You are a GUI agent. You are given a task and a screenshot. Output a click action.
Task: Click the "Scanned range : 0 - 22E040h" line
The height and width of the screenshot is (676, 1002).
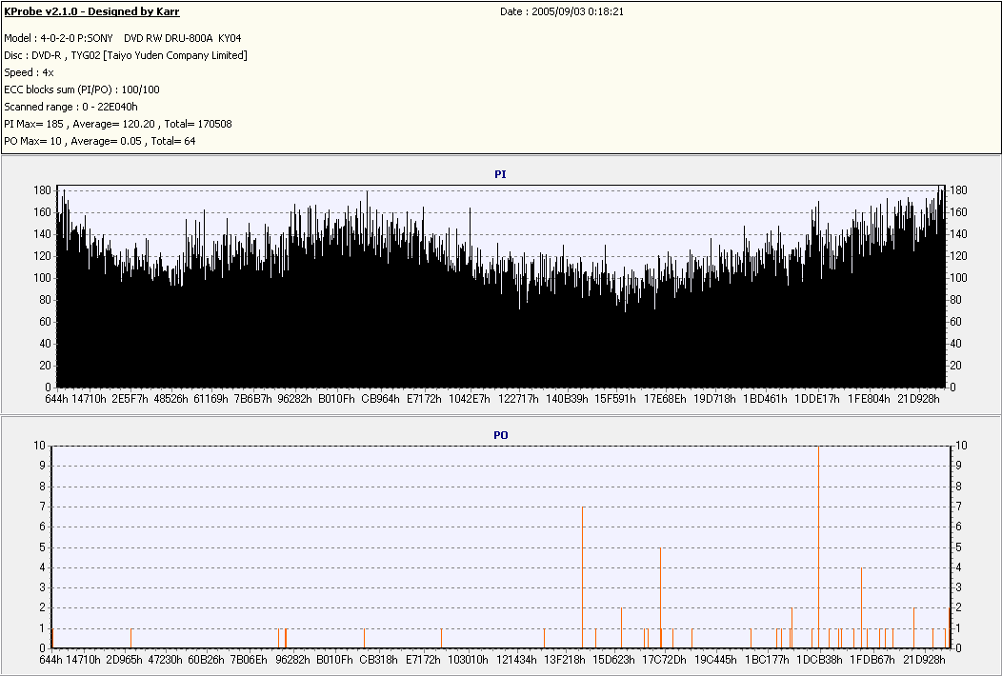click(x=70, y=107)
